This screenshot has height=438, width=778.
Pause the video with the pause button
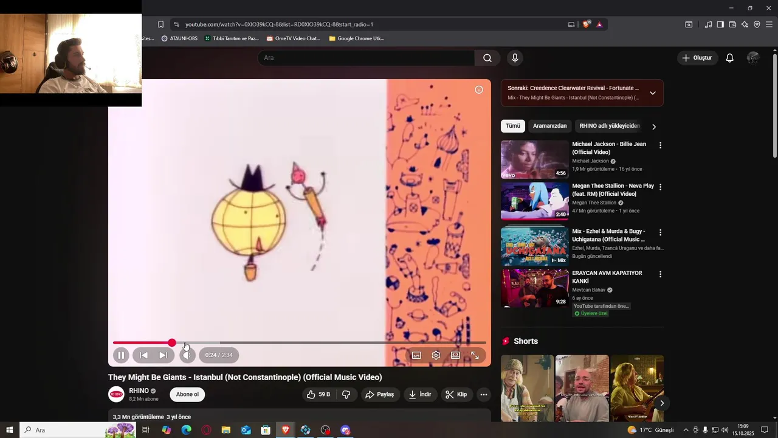(x=121, y=355)
